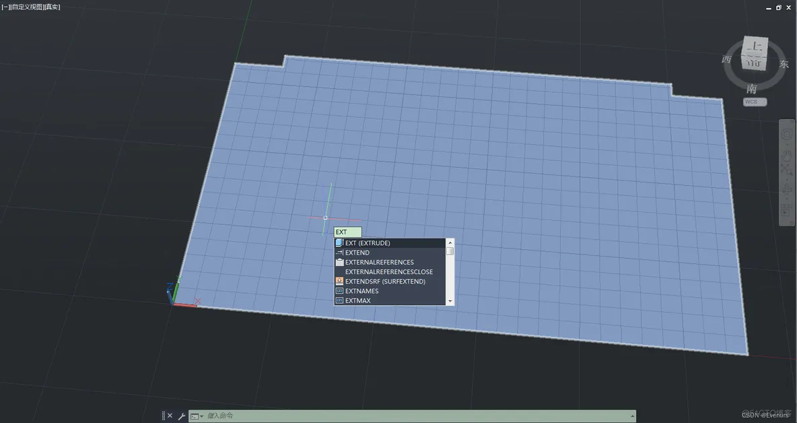This screenshot has height=423, width=797.
Task: Rotate view to West on the ViewCube compass
Action: (x=726, y=59)
